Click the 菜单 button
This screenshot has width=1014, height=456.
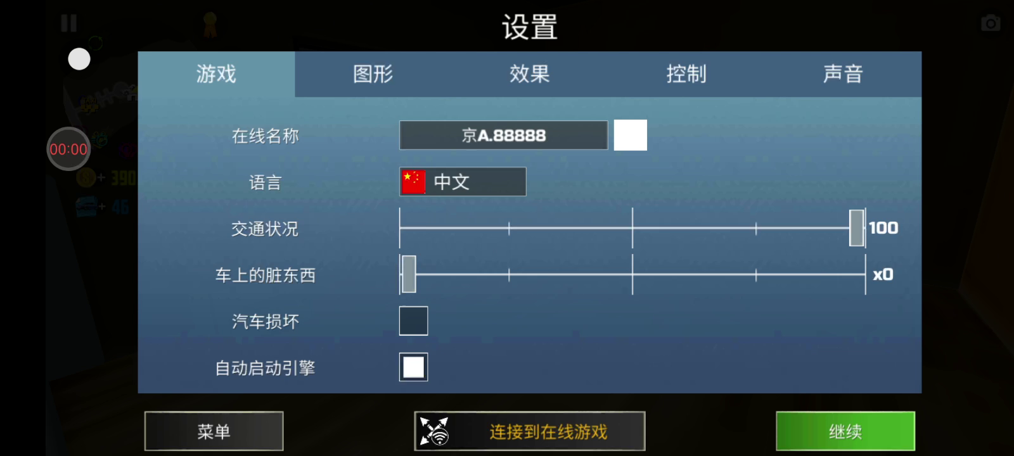tap(214, 431)
